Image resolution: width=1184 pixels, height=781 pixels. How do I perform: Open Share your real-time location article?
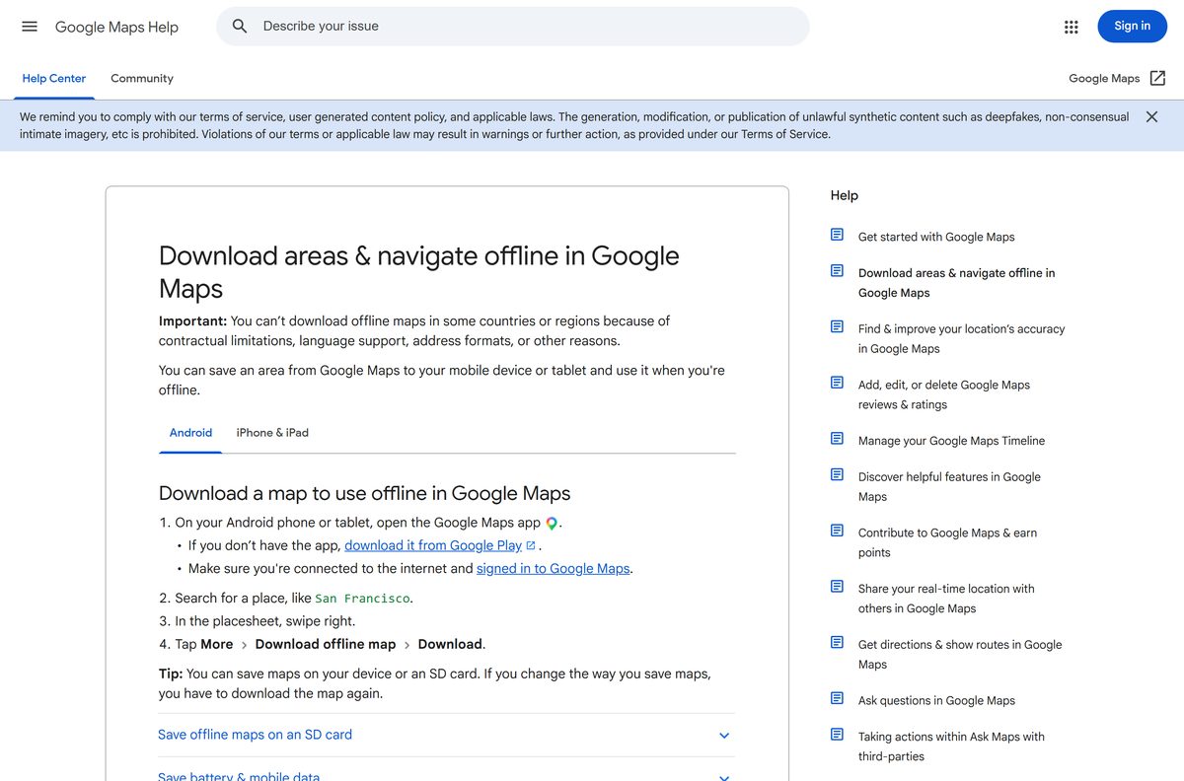coord(946,599)
